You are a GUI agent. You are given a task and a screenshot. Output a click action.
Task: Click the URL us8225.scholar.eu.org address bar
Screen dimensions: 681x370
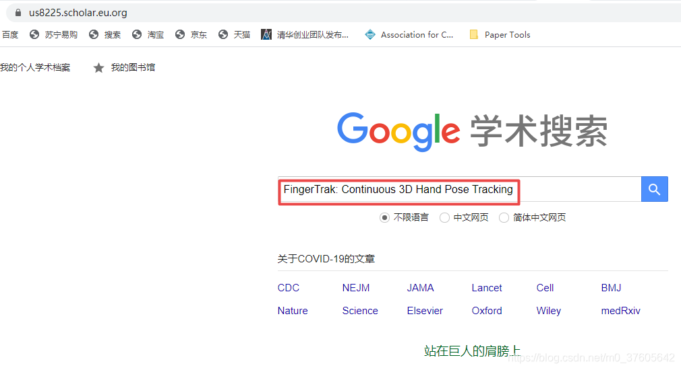78,13
